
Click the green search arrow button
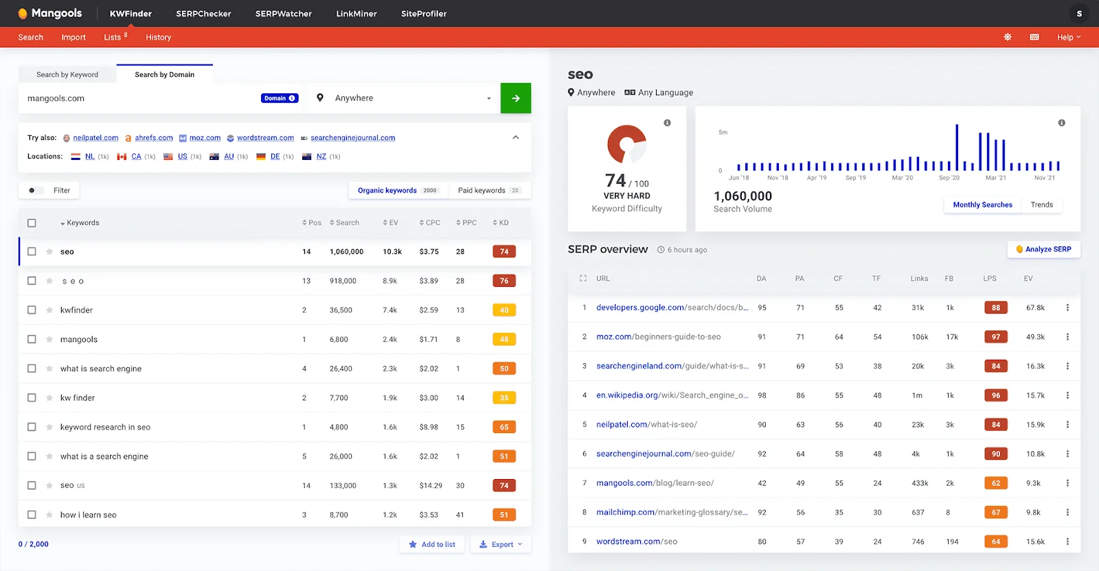(515, 98)
